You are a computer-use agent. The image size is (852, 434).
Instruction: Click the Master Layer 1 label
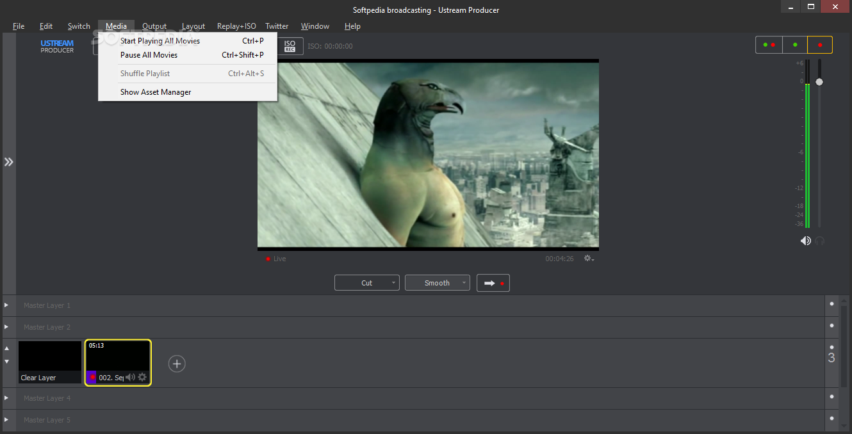[47, 305]
